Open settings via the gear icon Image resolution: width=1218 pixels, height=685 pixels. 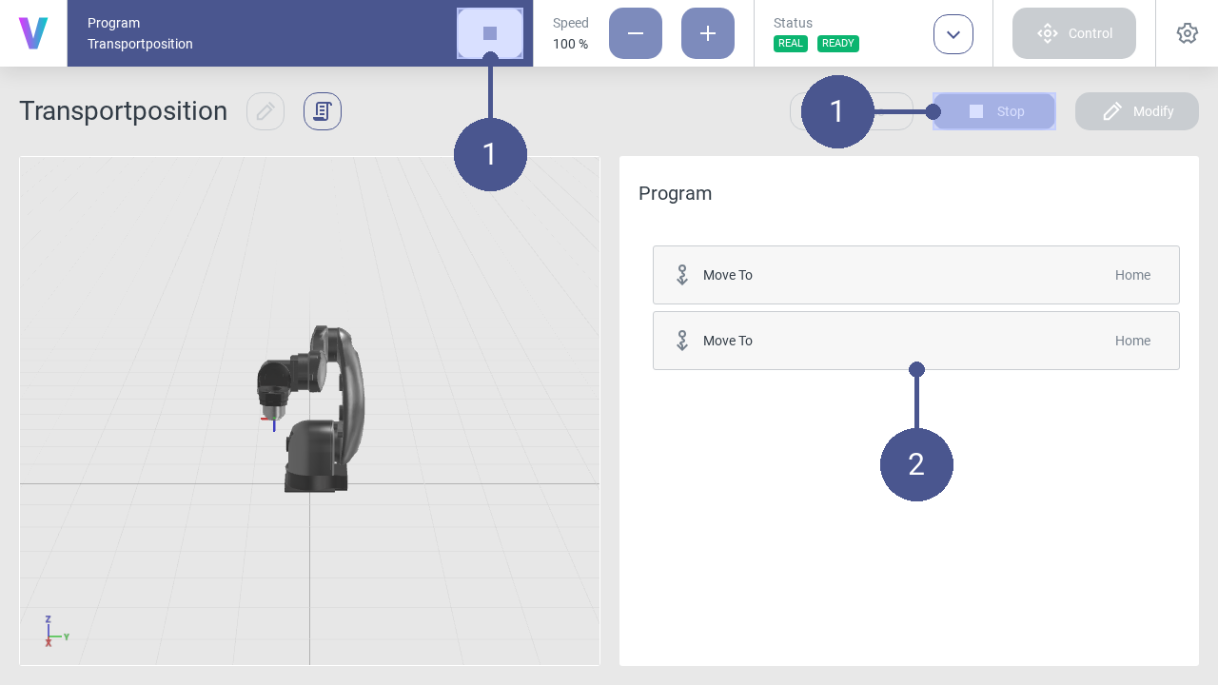pos(1187,33)
